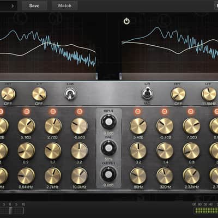Screen dimensions: 218x218
Task: Click the 0.64kHz frequency knob
Action: (26, 176)
